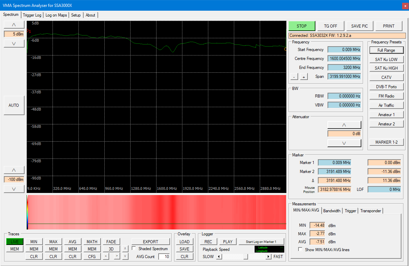Click the AVG Count value field

[164, 257]
